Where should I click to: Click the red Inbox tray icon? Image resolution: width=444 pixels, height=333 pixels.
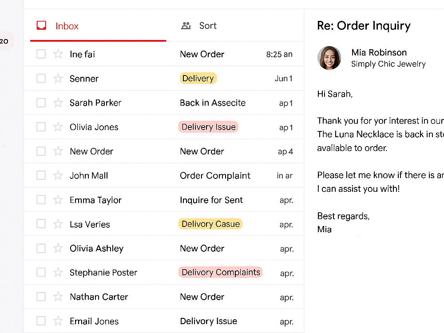(x=41, y=25)
